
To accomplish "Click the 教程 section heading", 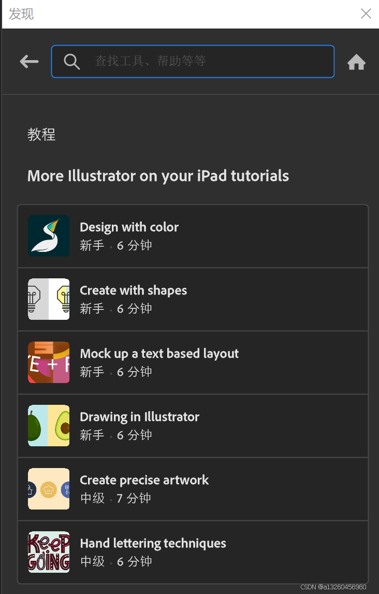I will tap(41, 134).
